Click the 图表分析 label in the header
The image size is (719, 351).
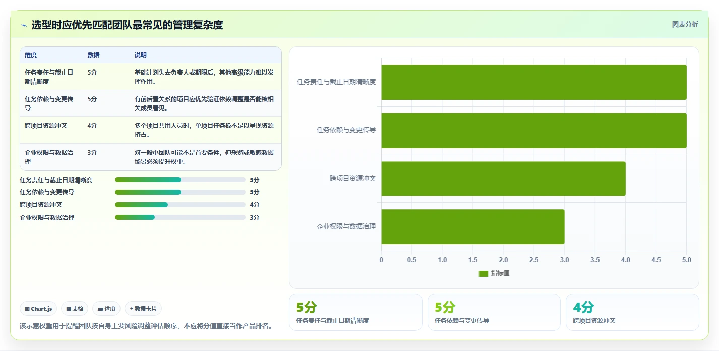[685, 24]
